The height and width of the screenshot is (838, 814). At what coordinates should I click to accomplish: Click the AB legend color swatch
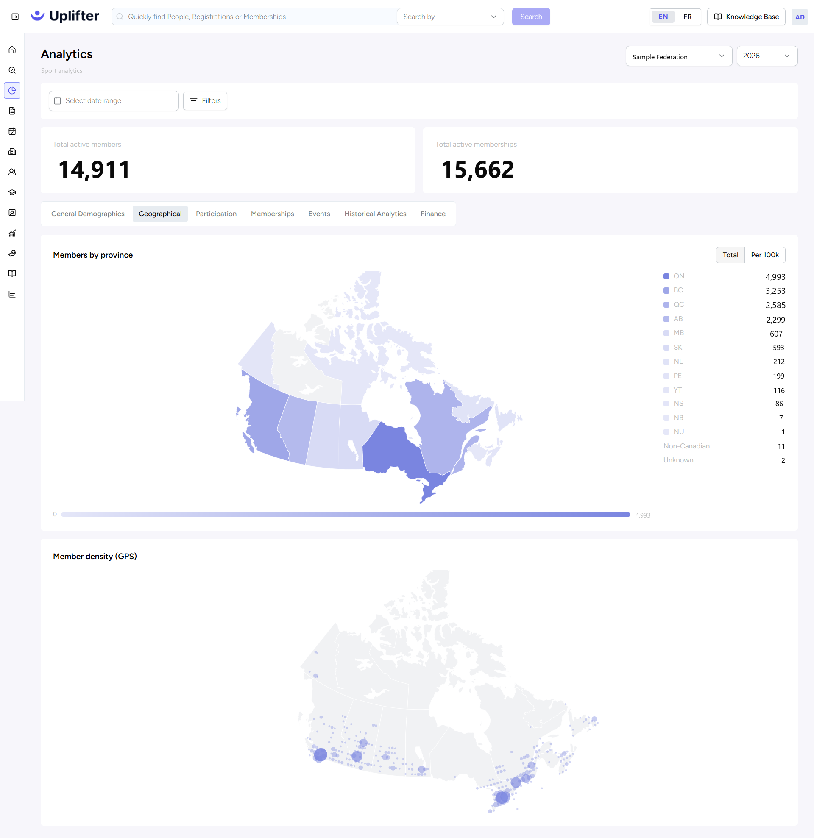click(x=666, y=319)
